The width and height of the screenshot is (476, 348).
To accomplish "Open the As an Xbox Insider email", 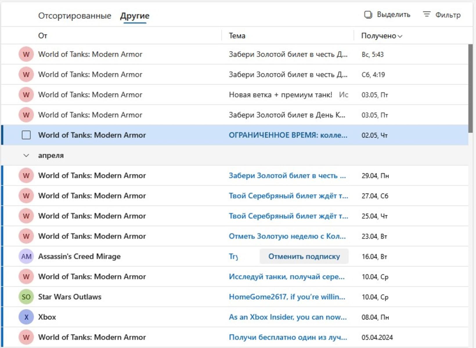I will 288,317.
